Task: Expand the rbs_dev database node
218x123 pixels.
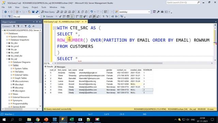Action: (7, 43)
